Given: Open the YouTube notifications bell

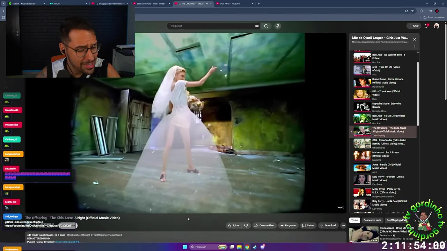Looking at the screenshot, I should pos(426,26).
